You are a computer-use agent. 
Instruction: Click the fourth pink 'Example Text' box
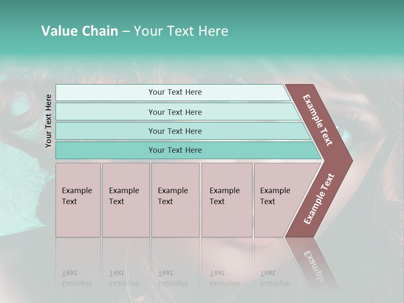[227, 200]
